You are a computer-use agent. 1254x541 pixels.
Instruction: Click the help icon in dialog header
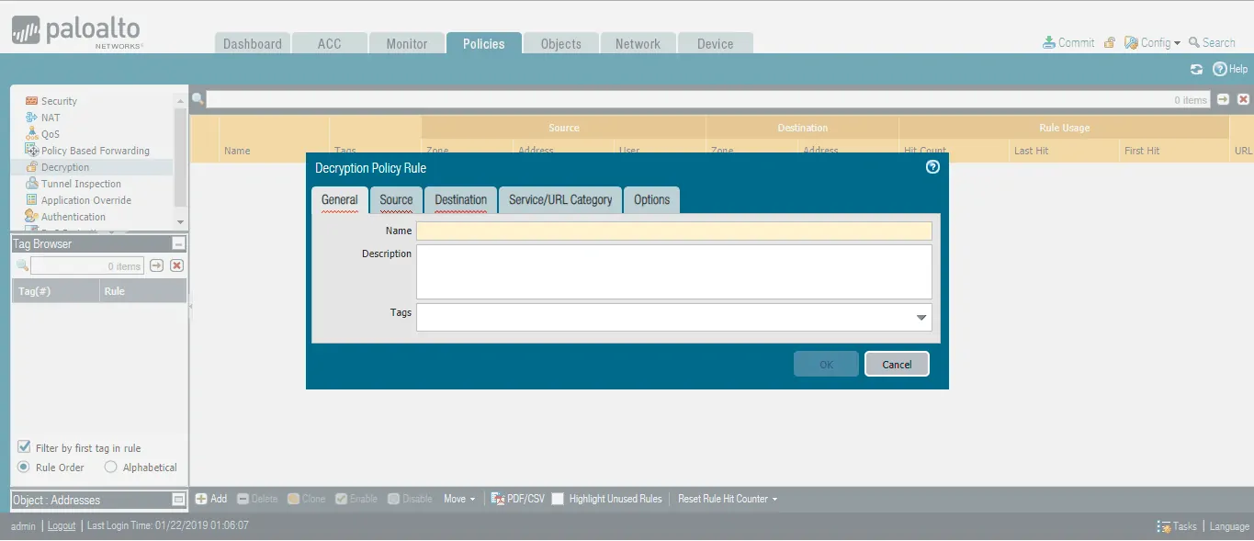coord(932,167)
